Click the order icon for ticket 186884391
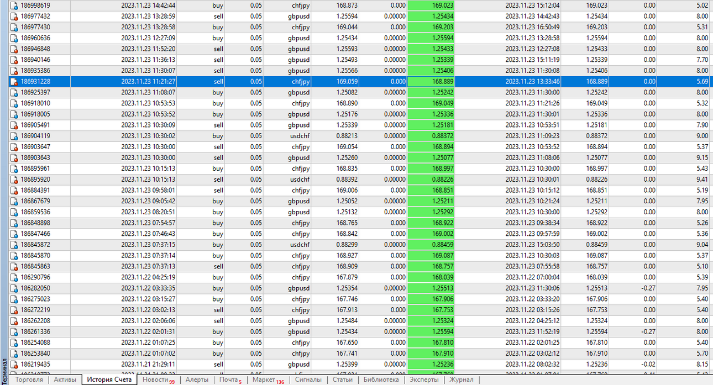The image size is (713, 385). [14, 190]
